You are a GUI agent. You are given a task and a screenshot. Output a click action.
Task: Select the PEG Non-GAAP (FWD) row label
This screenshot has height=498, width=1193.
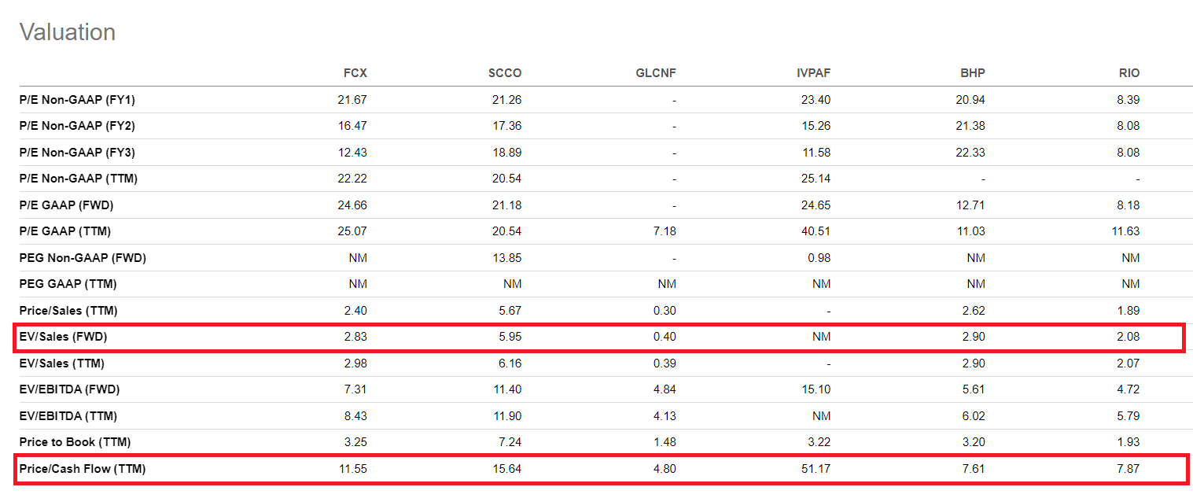click(x=83, y=258)
